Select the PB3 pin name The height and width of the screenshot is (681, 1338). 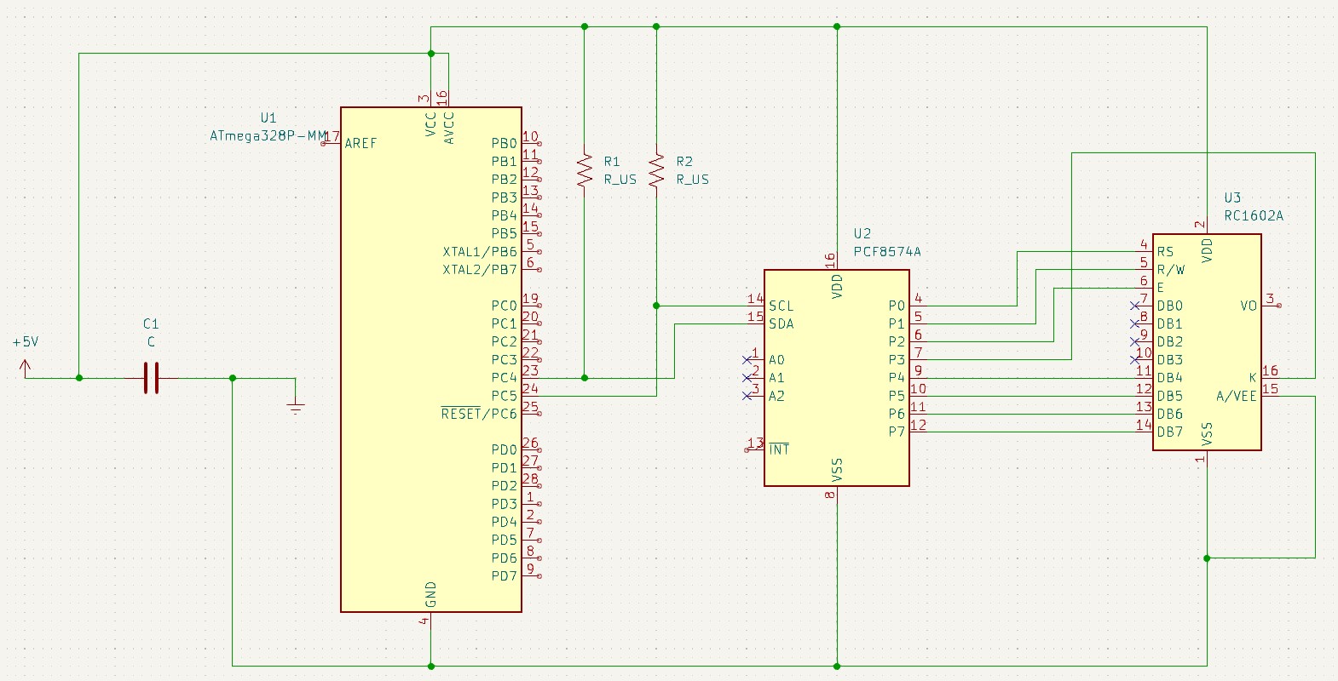(504, 197)
